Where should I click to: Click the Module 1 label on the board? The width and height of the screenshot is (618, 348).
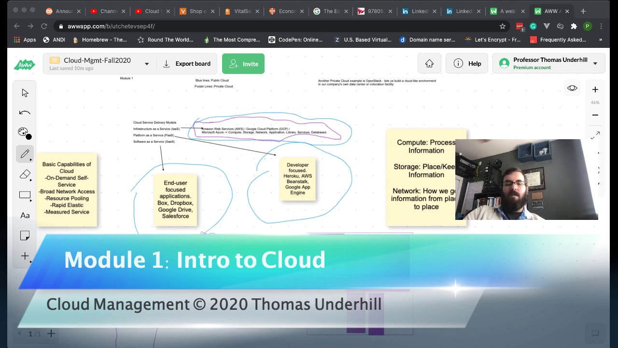(x=126, y=78)
